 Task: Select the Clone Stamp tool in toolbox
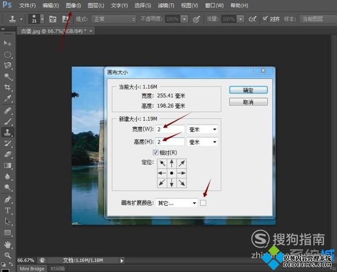[x=8, y=133]
